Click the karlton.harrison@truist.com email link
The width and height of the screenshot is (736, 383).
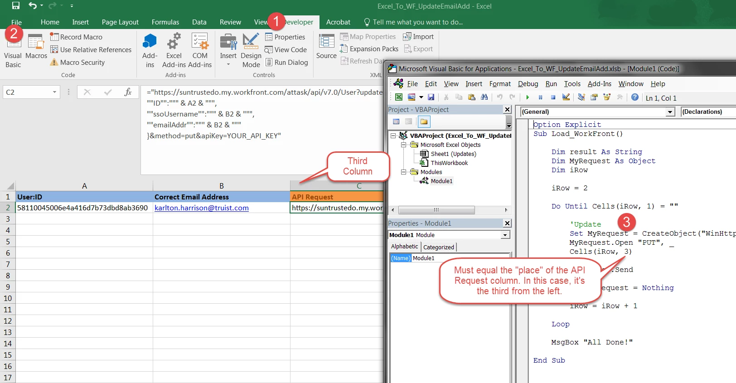coord(202,208)
